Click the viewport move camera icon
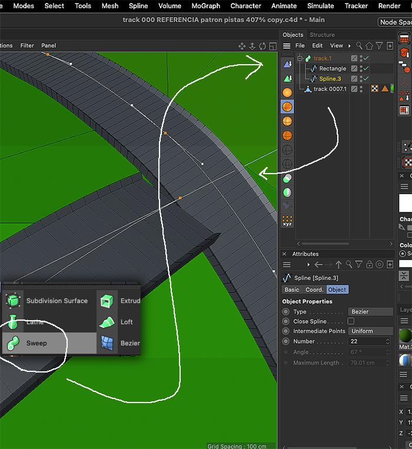 pos(242,46)
